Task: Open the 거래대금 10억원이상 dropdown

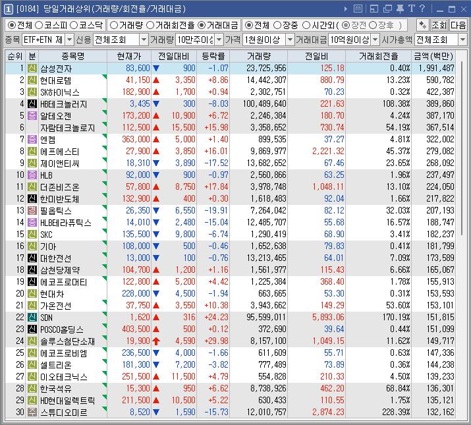Action: pyautogui.click(x=375, y=40)
